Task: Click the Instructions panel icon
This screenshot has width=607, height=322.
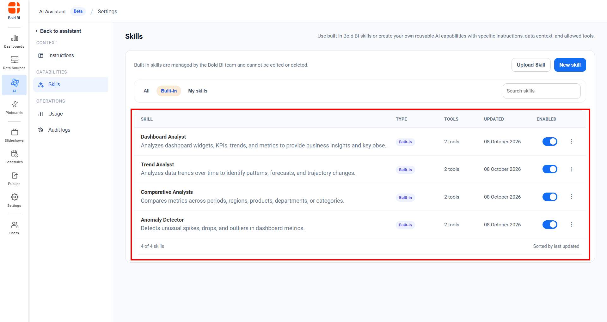Action: click(41, 56)
